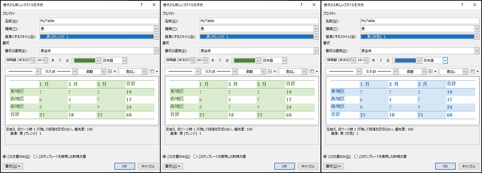Click the help question mark in middle dialog
This screenshot has width=482, height=173.
click(301, 5)
